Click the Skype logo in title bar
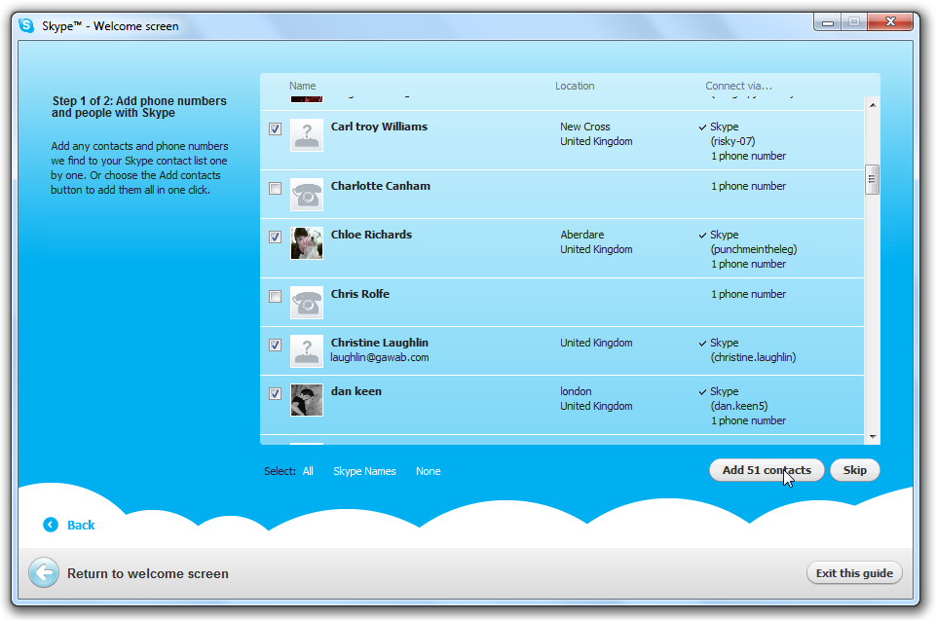The width and height of the screenshot is (936, 620). click(x=26, y=25)
